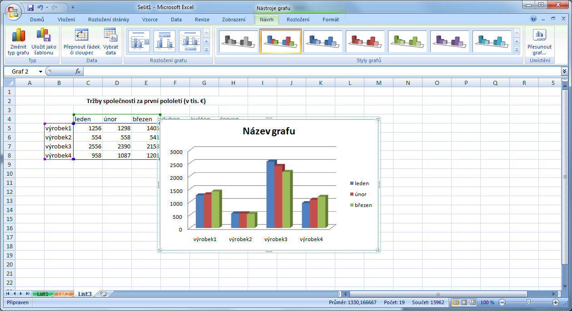Open the Domů tab
572x311 pixels.
click(x=37, y=20)
